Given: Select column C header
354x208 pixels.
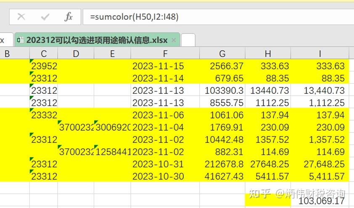Looking at the screenshot, I should (44, 54).
